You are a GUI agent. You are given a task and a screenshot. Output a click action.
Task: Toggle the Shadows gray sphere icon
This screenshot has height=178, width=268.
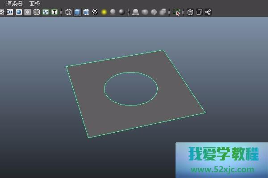113,12
